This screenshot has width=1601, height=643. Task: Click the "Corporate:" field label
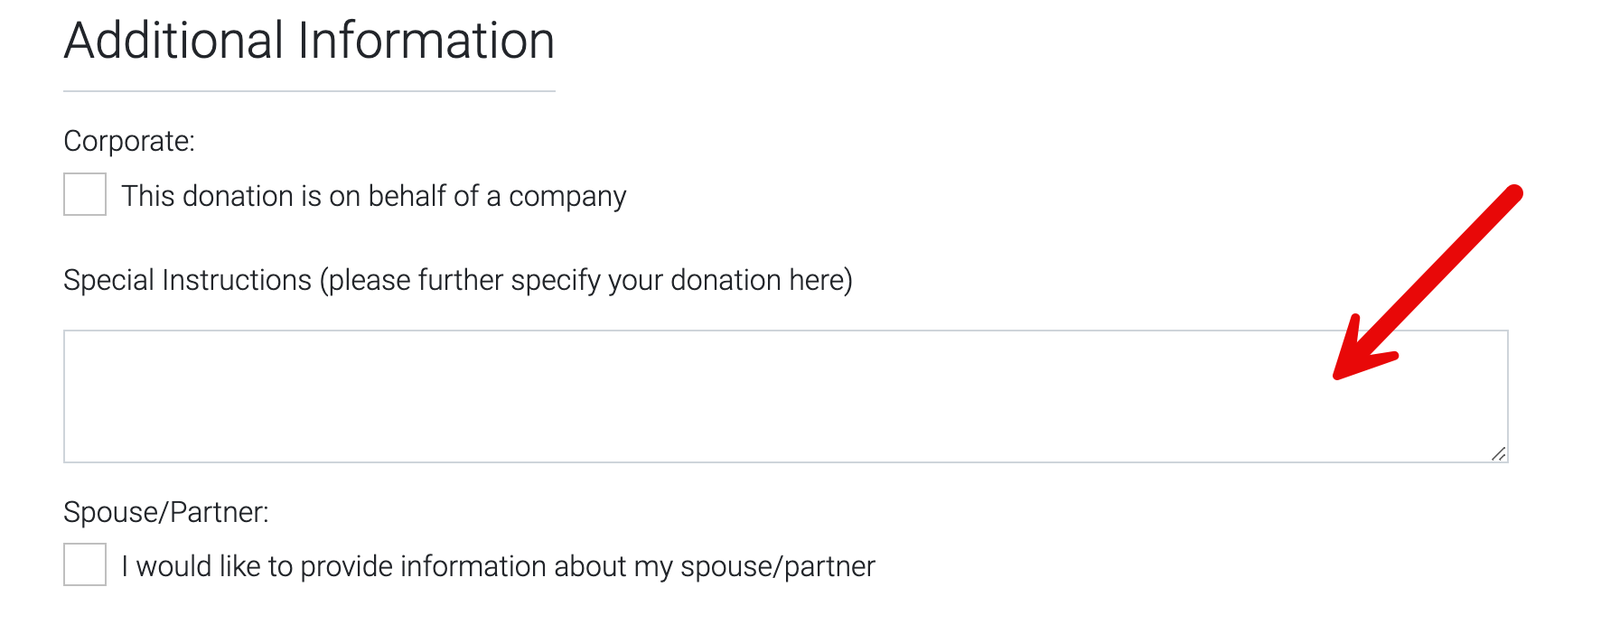[x=129, y=141]
